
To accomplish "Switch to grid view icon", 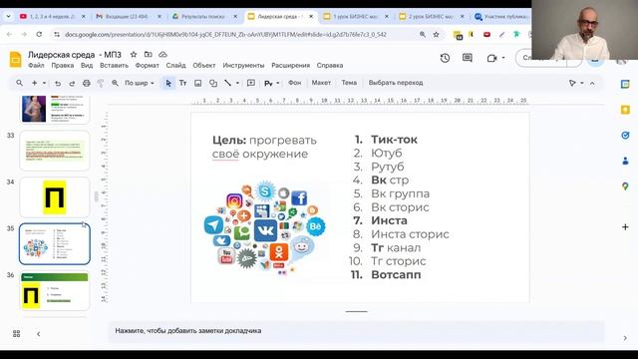I will tap(17, 334).
